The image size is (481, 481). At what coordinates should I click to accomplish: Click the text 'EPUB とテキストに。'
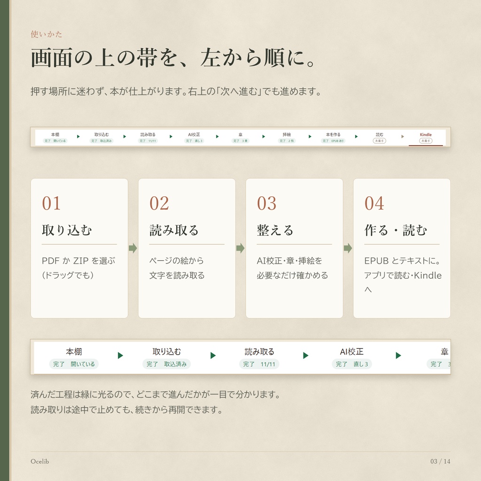[x=403, y=261]
